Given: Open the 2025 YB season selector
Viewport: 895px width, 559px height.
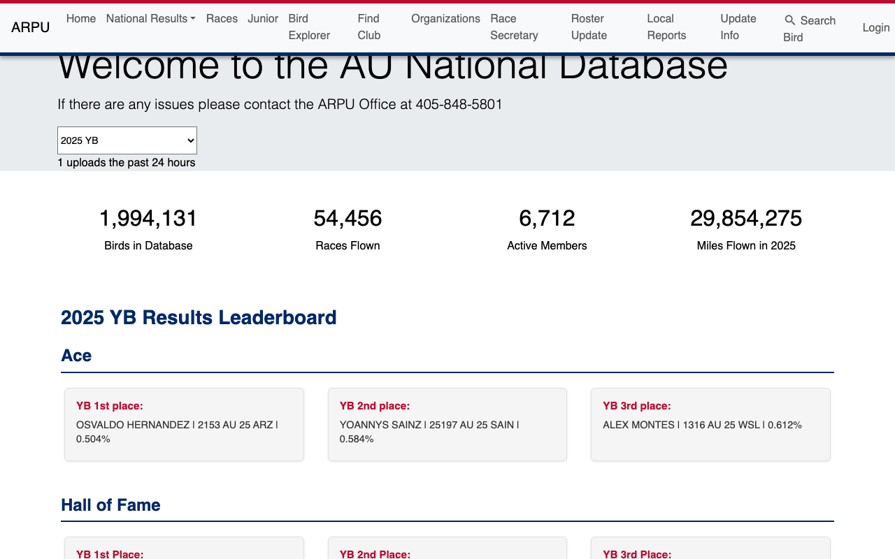Looking at the screenshot, I should (x=127, y=140).
